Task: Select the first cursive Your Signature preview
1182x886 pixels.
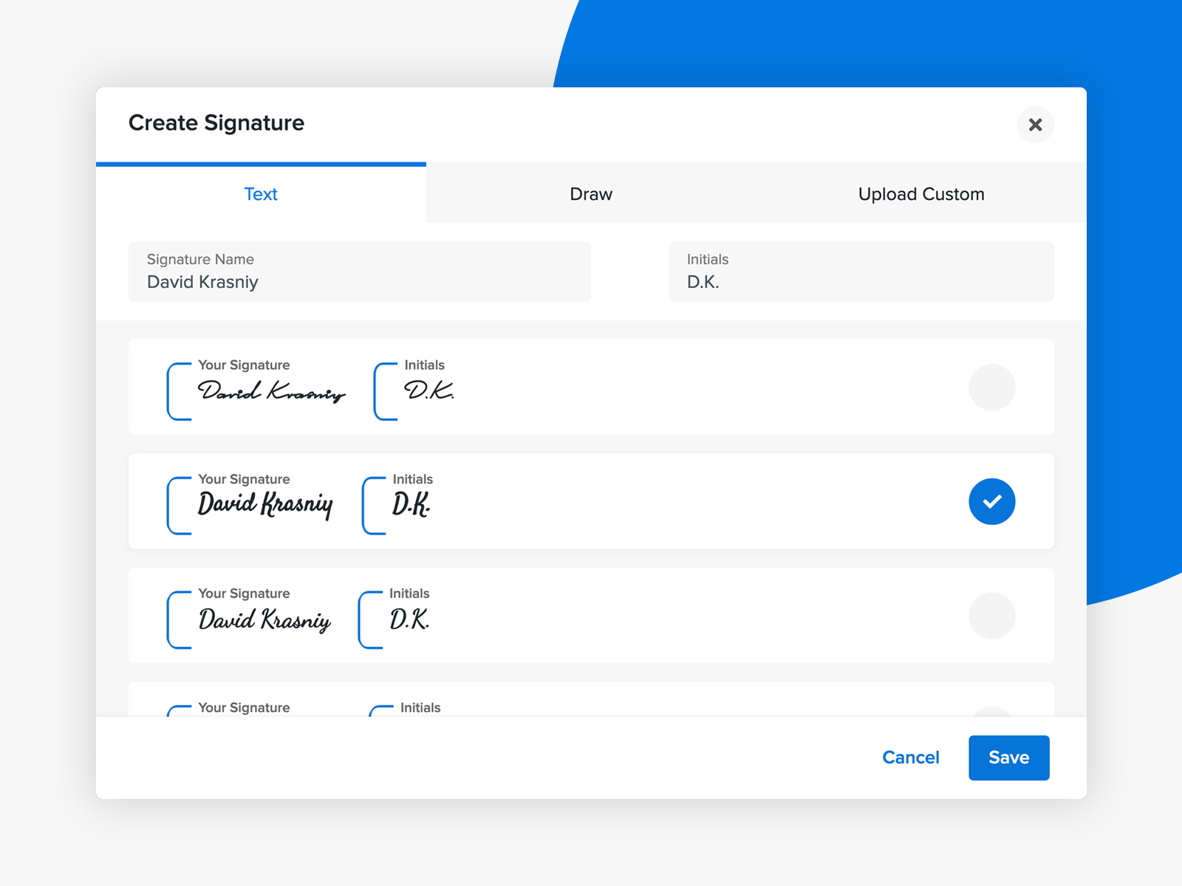Action: 271,391
